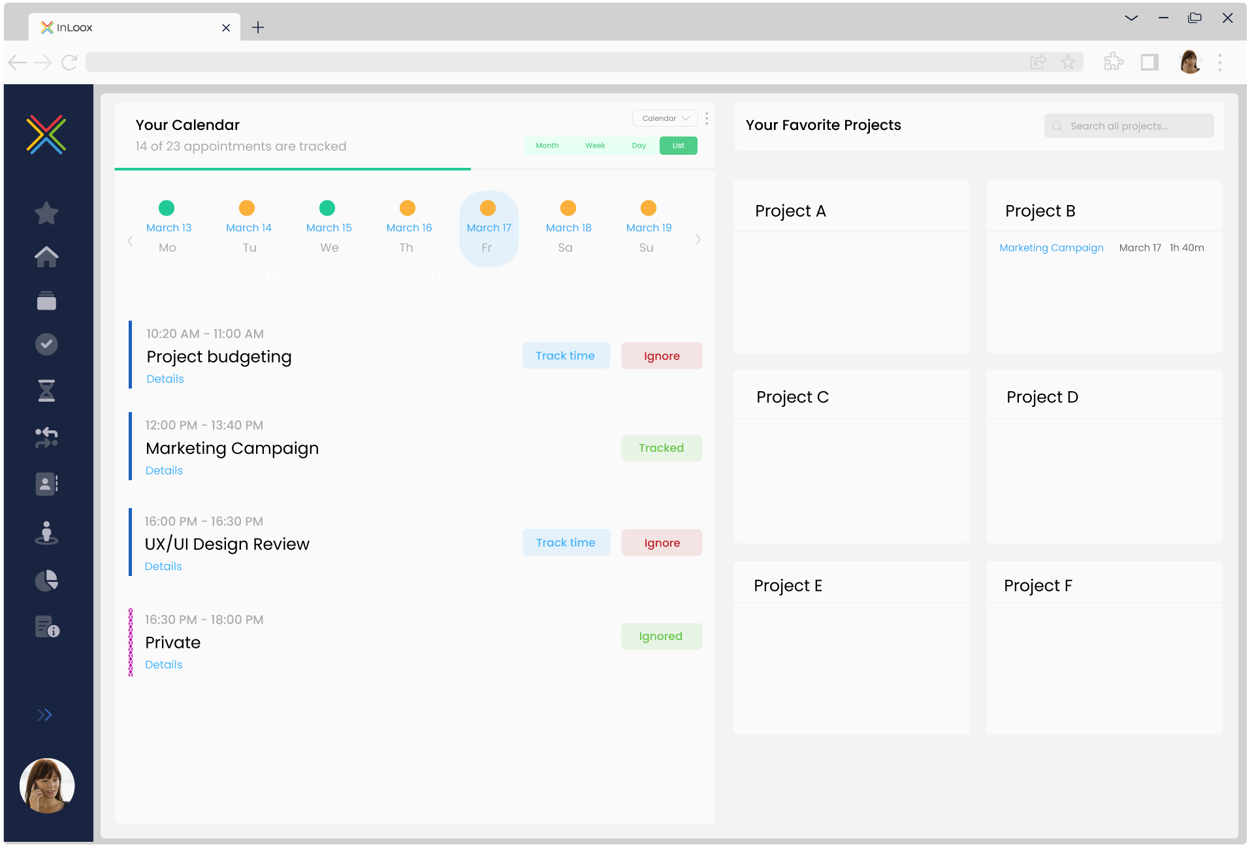This screenshot has height=849, width=1254.
Task: Open the Calendar dropdown selector
Action: click(665, 118)
